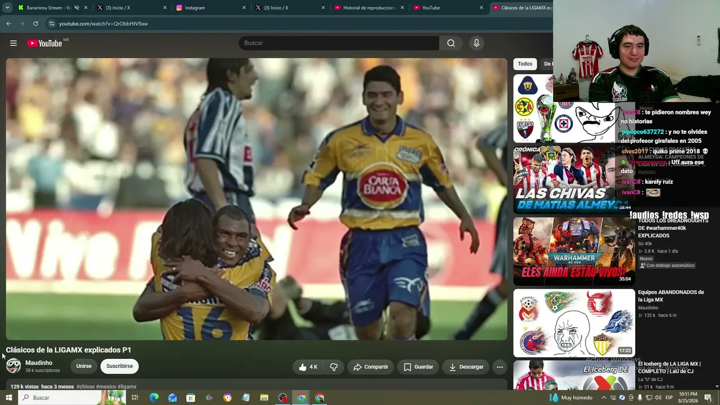Subscribe to Maudinho with Suscribirse button

pyautogui.click(x=119, y=366)
